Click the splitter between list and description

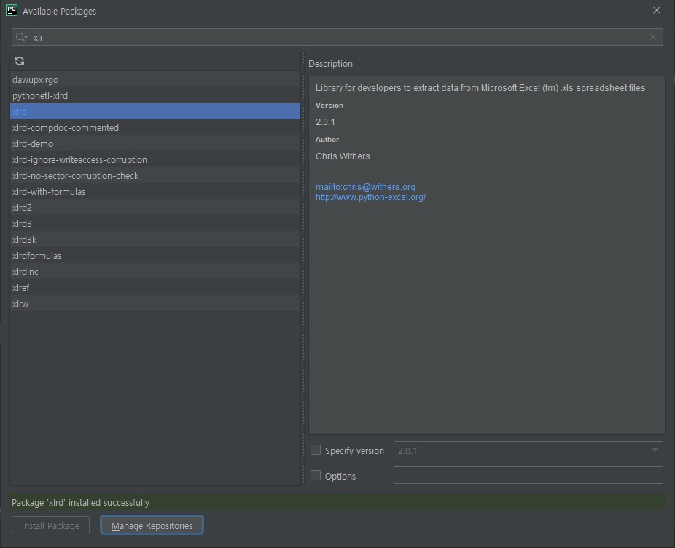pyautogui.click(x=305, y=269)
